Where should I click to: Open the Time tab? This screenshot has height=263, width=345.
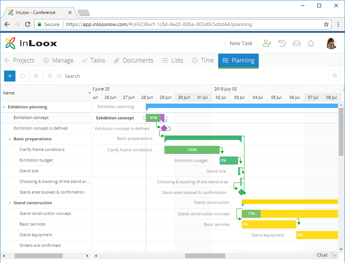click(203, 60)
